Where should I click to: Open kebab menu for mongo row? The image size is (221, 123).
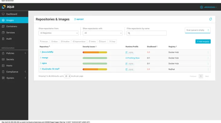point(208,58)
